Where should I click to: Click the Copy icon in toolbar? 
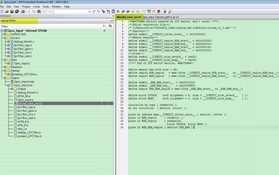34,11
